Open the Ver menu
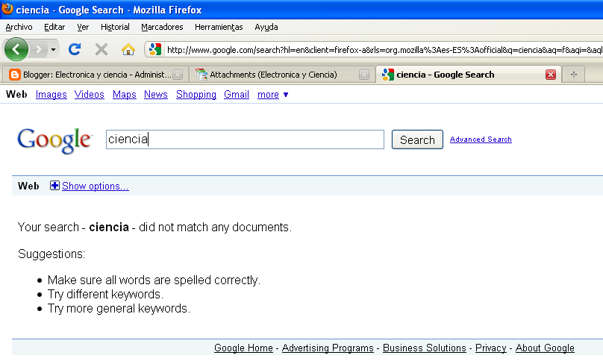The image size is (603, 364). click(x=83, y=27)
